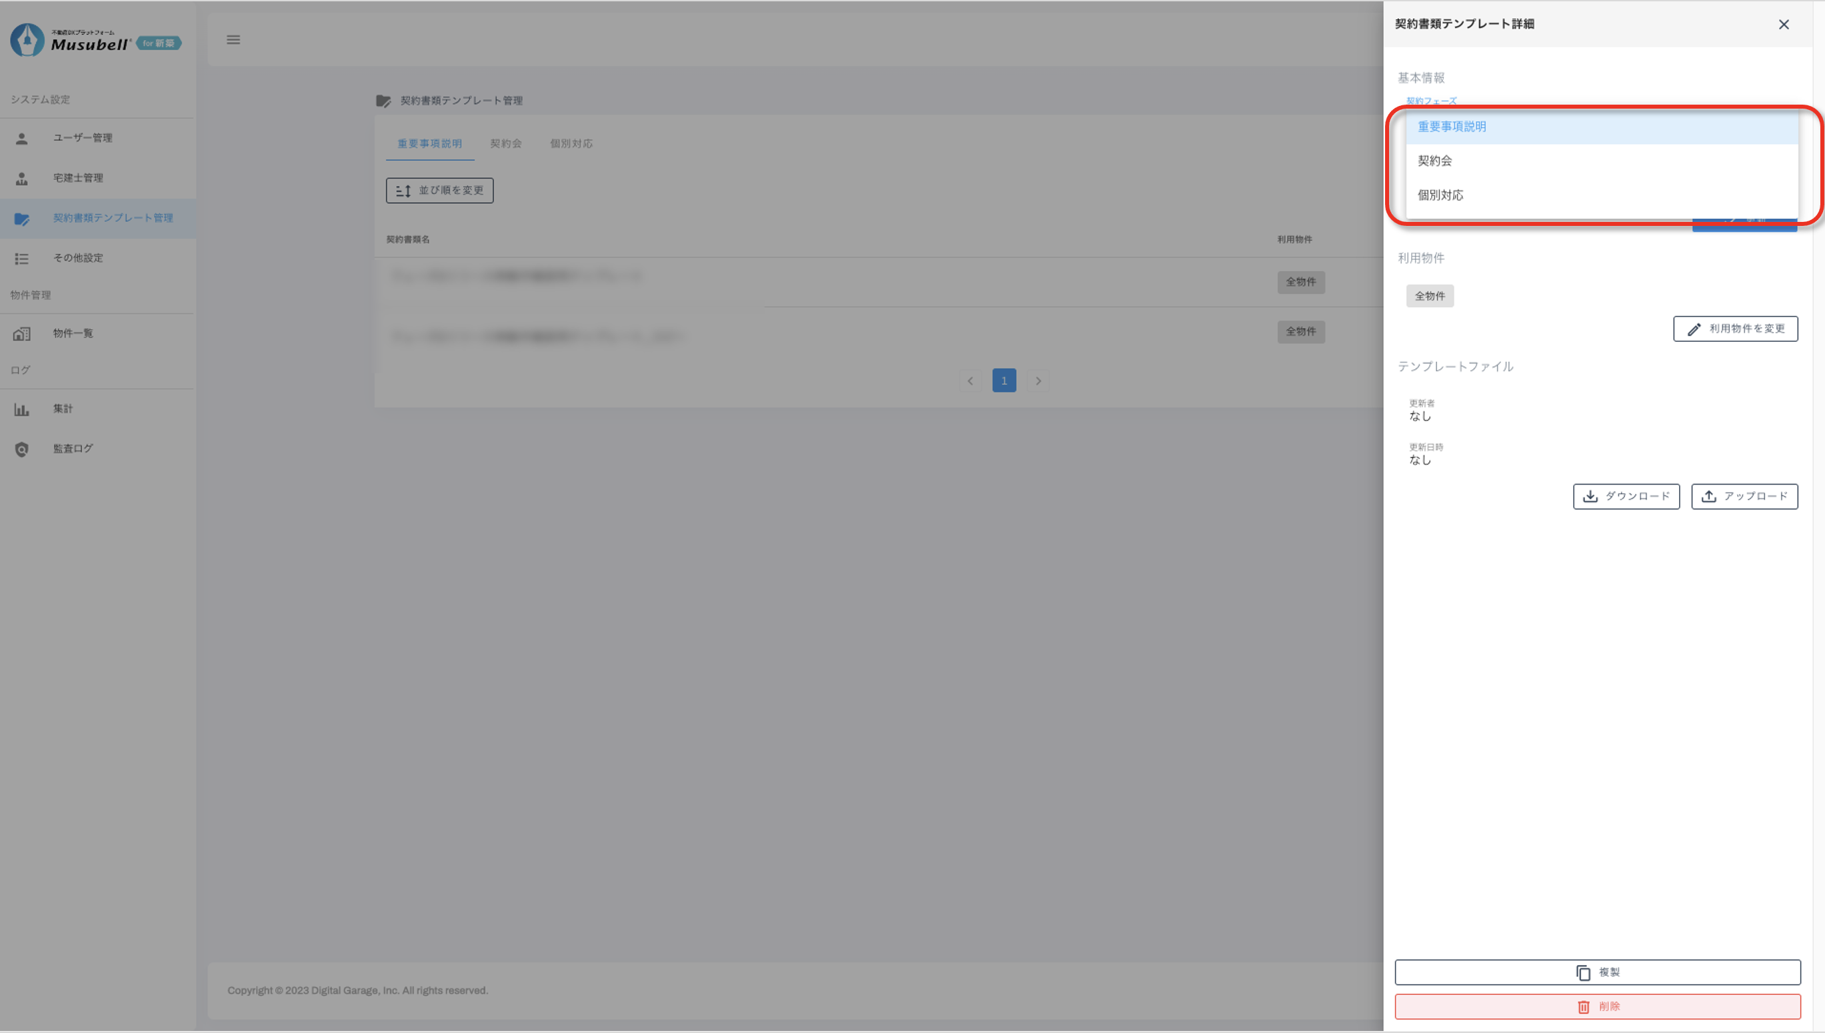This screenshot has height=1033, width=1825.
Task: Click ダウンロード button
Action: tap(1626, 497)
